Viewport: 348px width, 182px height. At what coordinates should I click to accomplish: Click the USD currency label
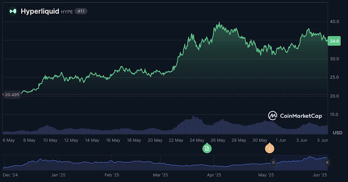click(x=338, y=133)
